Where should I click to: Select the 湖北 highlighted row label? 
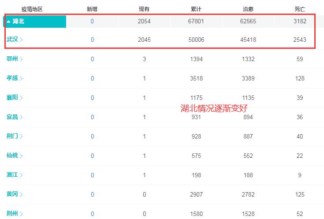click(x=19, y=22)
